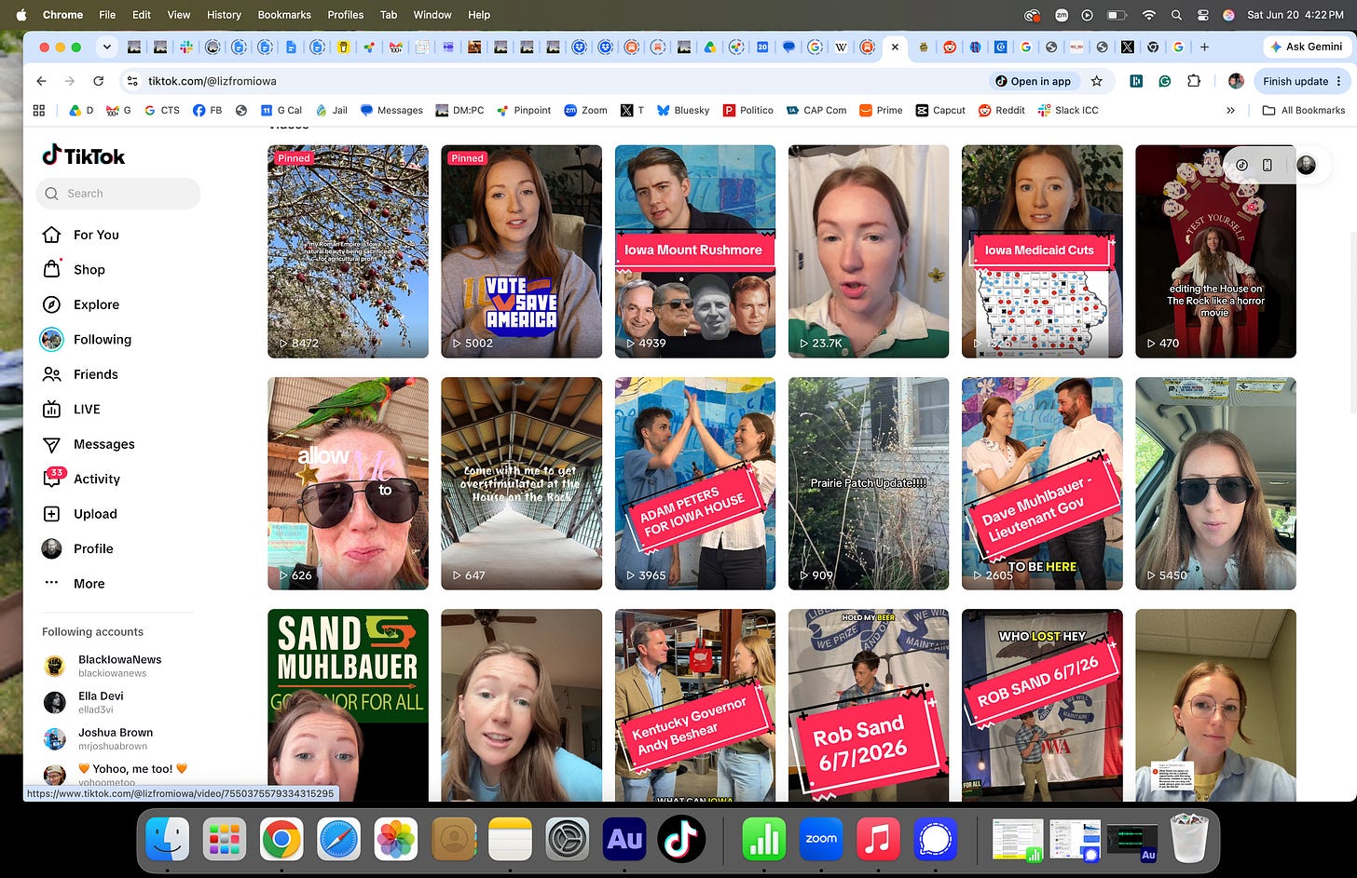
Task: Play the Dave Muhlbauer Lieutenant Gov video
Action: click(x=1042, y=483)
